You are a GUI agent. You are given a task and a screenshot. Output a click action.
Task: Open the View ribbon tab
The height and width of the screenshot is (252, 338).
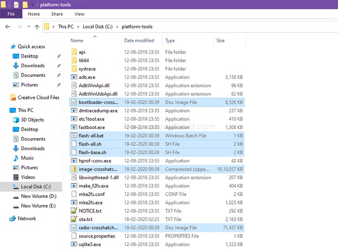point(79,14)
